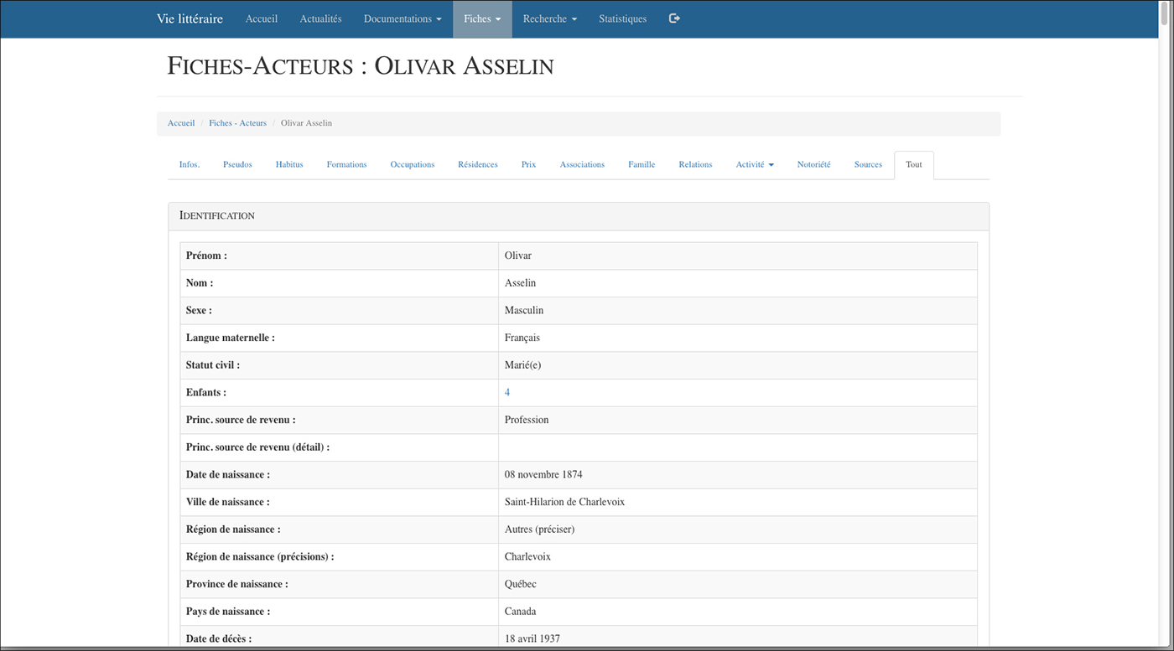The height and width of the screenshot is (651, 1174).
Task: Select the Pseudos tab
Action: pyautogui.click(x=237, y=164)
